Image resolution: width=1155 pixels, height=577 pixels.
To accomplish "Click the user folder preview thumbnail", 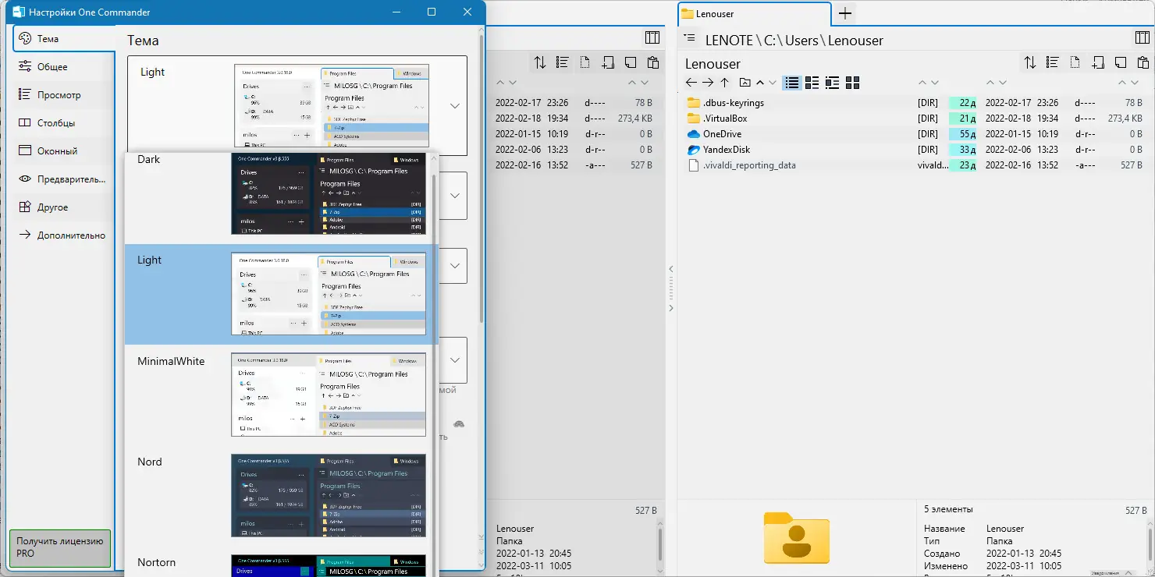I will click(796, 537).
